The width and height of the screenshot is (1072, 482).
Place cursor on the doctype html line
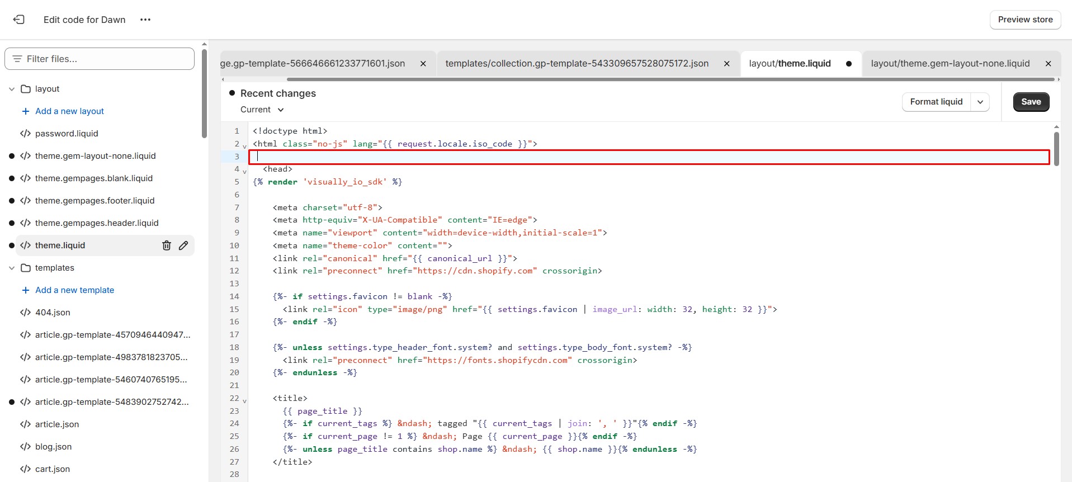pos(290,131)
